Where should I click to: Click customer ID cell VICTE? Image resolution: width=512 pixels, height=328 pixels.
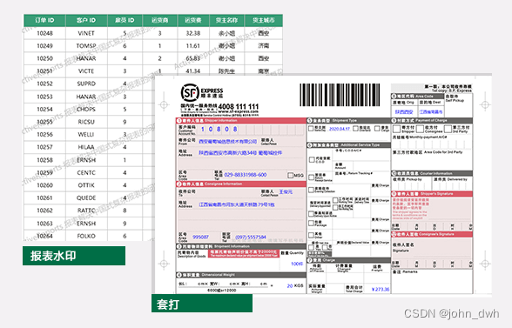pos(86,71)
